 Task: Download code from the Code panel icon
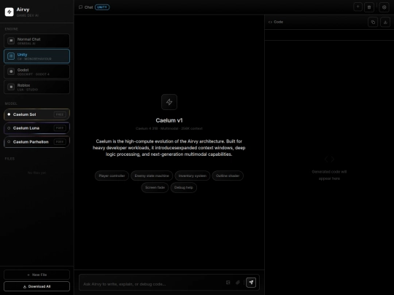(x=385, y=22)
